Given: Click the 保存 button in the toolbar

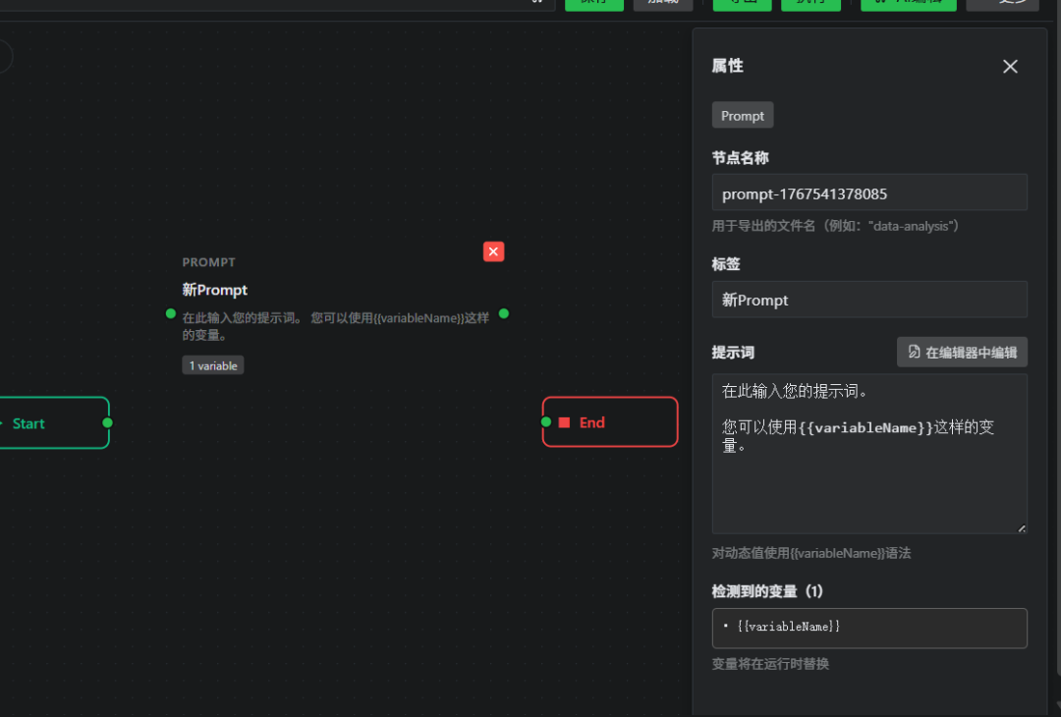Looking at the screenshot, I should 594,3.
